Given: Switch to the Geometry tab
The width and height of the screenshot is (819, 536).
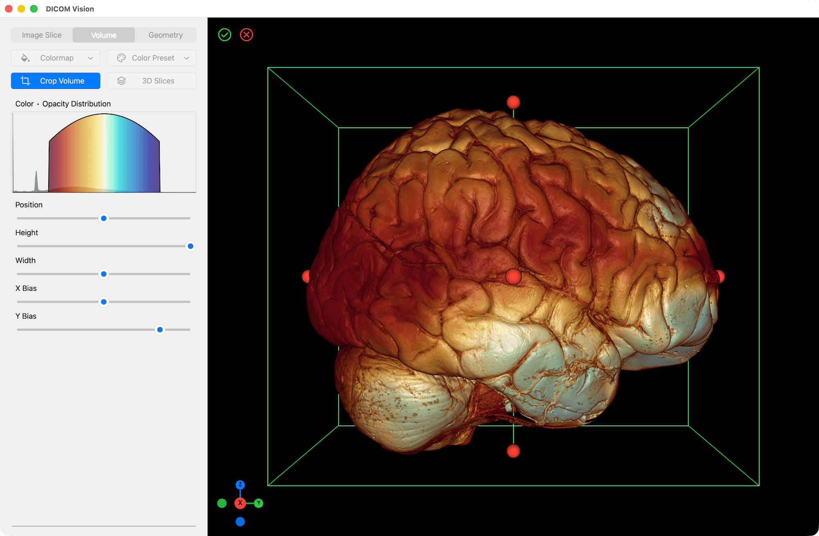Looking at the screenshot, I should tap(165, 35).
